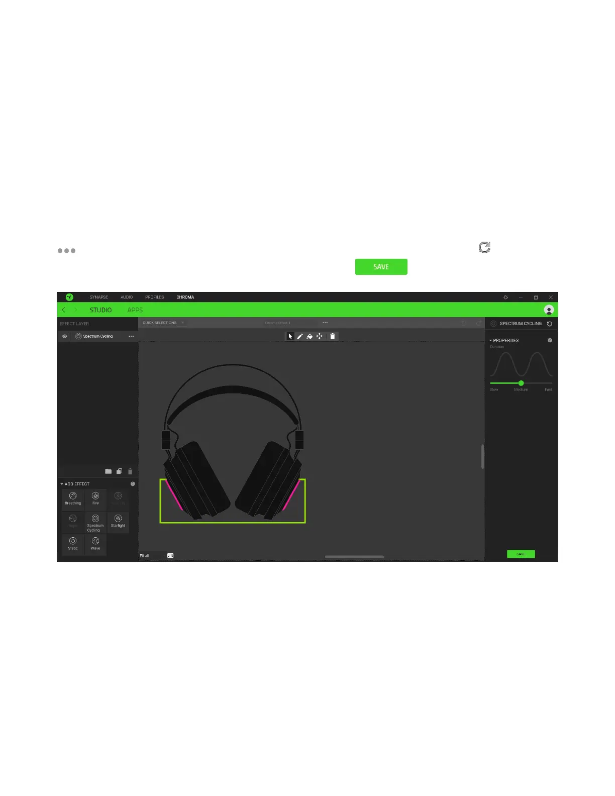Delete the layer with the layer panel trash icon
Screen dimensions: 615x796
(130, 471)
